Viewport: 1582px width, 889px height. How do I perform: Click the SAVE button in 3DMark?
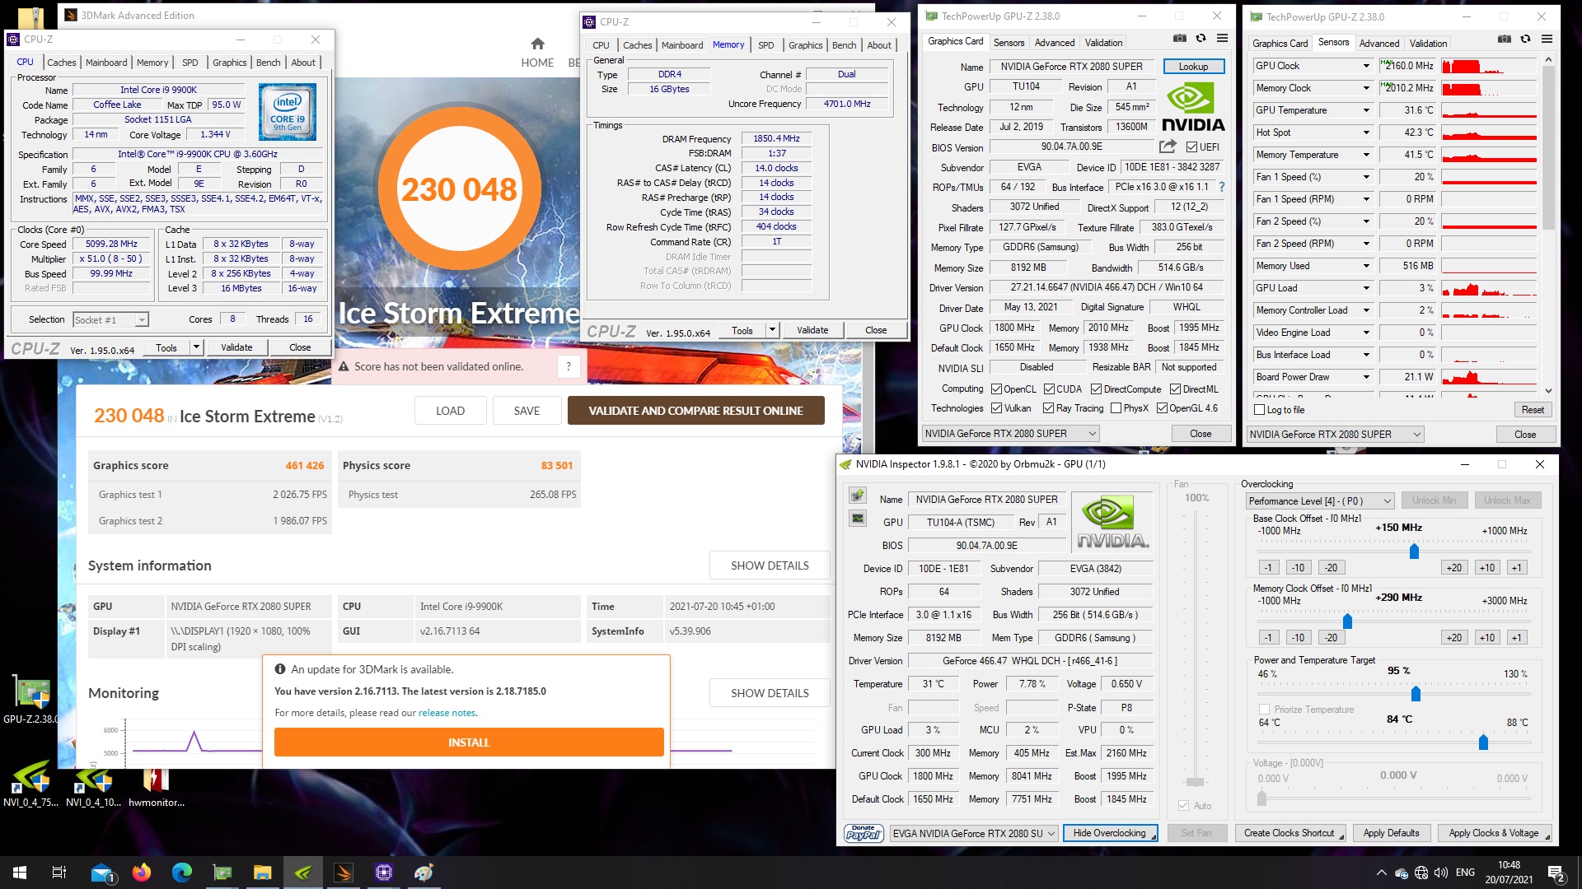(527, 411)
